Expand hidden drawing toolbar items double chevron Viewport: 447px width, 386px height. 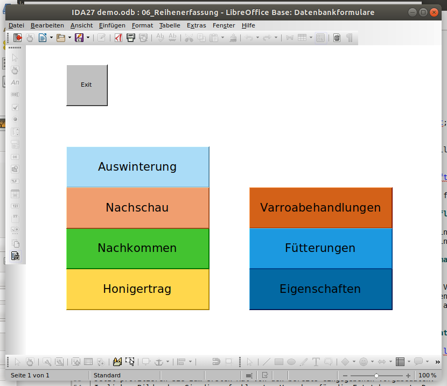[438, 362]
